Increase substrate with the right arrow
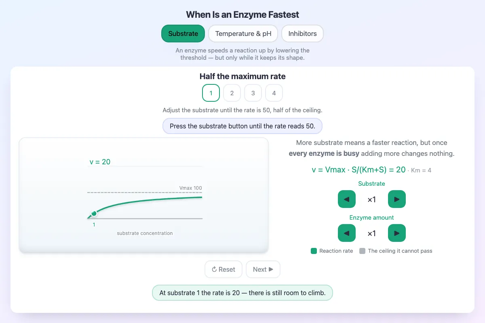 pos(397,199)
